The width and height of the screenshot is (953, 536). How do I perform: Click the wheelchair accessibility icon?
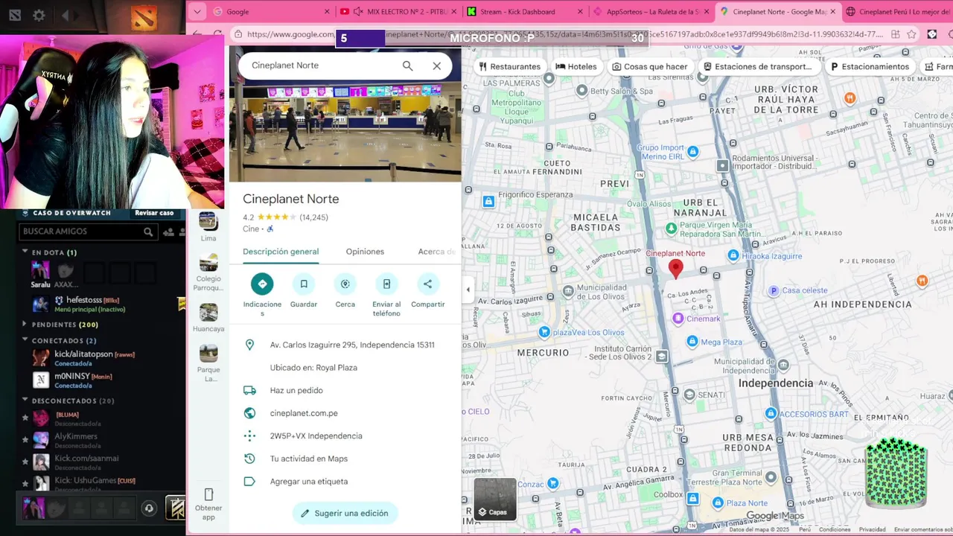point(270,229)
